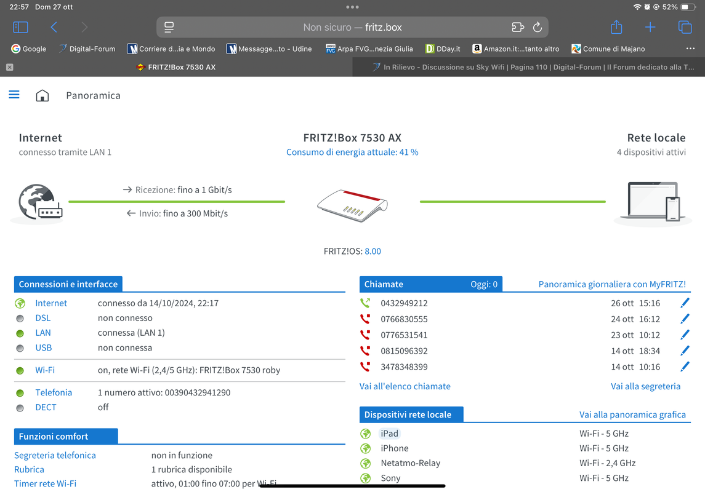Tap the extensions icon in address bar
705x492 pixels.
pyautogui.click(x=517, y=28)
